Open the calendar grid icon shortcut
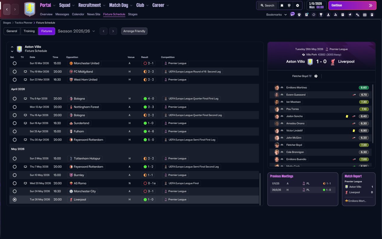 point(365,15)
